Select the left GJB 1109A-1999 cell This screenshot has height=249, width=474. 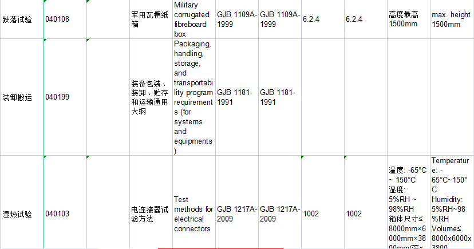[x=237, y=19]
